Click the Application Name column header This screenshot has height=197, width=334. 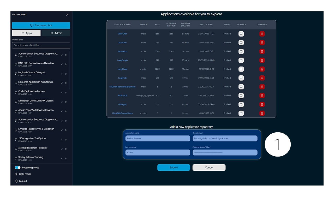click(x=122, y=25)
